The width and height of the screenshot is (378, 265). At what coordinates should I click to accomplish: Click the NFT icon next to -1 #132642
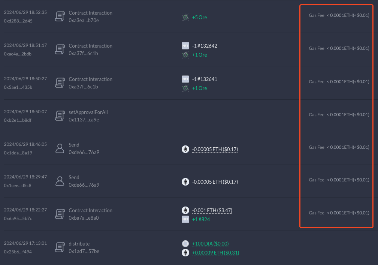pyautogui.click(x=185, y=46)
